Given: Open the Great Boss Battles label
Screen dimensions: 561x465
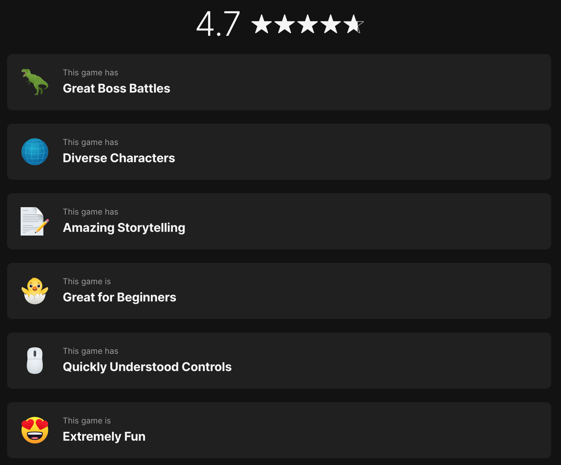Looking at the screenshot, I should [116, 89].
